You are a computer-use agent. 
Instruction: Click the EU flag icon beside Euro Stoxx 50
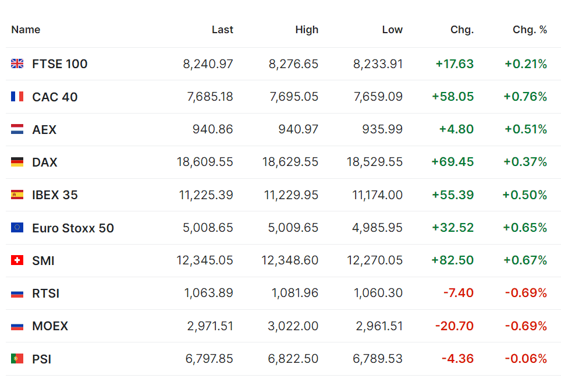click(x=17, y=228)
